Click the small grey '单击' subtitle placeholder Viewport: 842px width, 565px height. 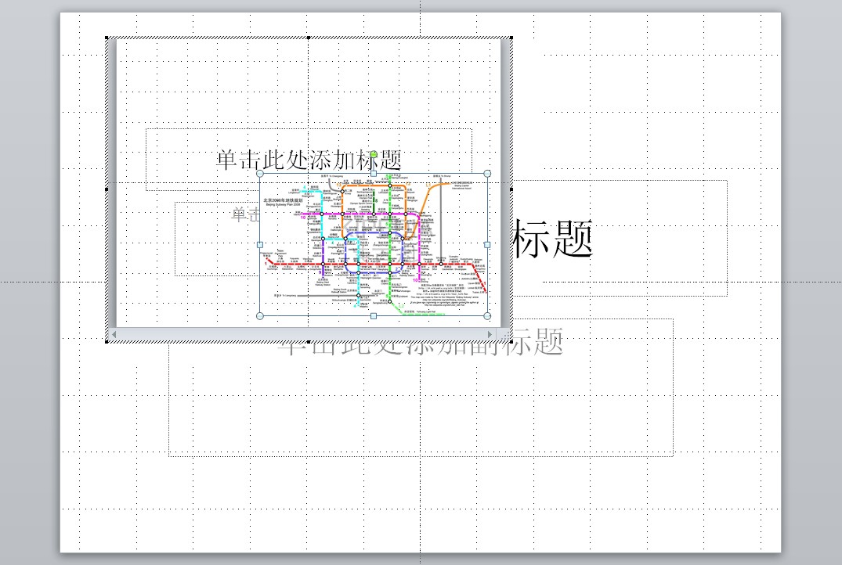tap(246, 214)
